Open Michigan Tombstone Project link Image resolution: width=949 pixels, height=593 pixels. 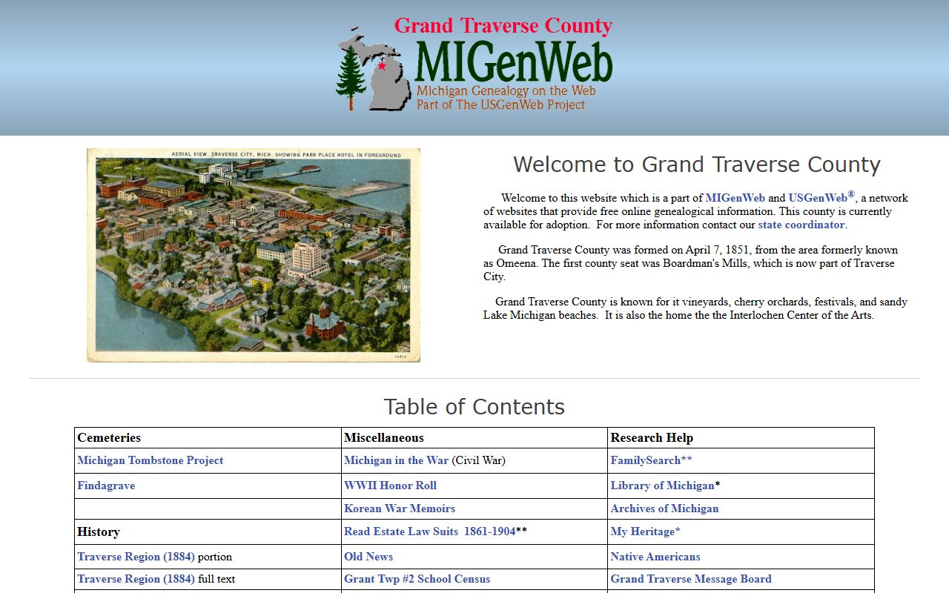[x=151, y=460]
